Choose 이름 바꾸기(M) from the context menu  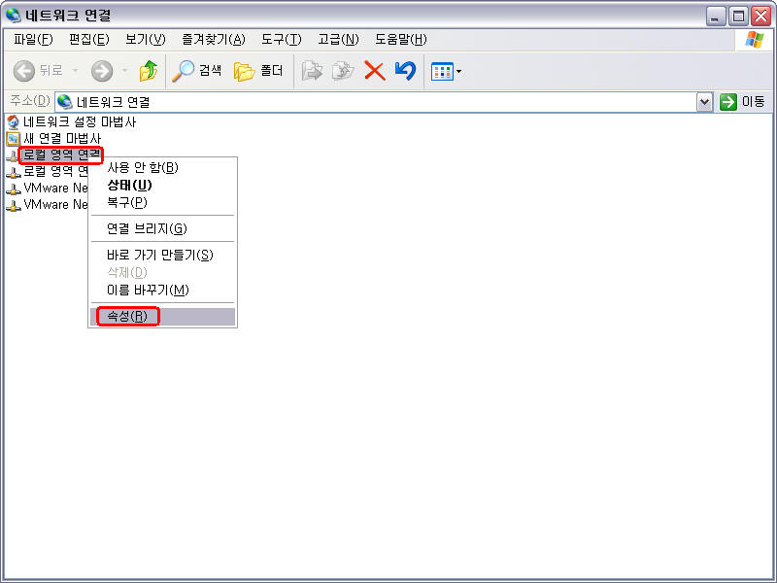pos(147,291)
